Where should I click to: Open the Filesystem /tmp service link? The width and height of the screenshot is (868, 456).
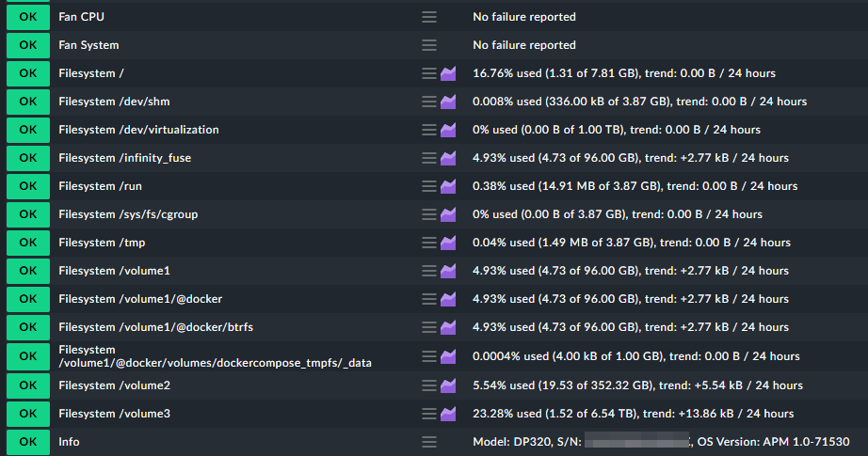tap(102, 243)
